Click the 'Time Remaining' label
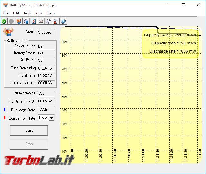Screen dimensions: 206x174 click(x=23, y=68)
